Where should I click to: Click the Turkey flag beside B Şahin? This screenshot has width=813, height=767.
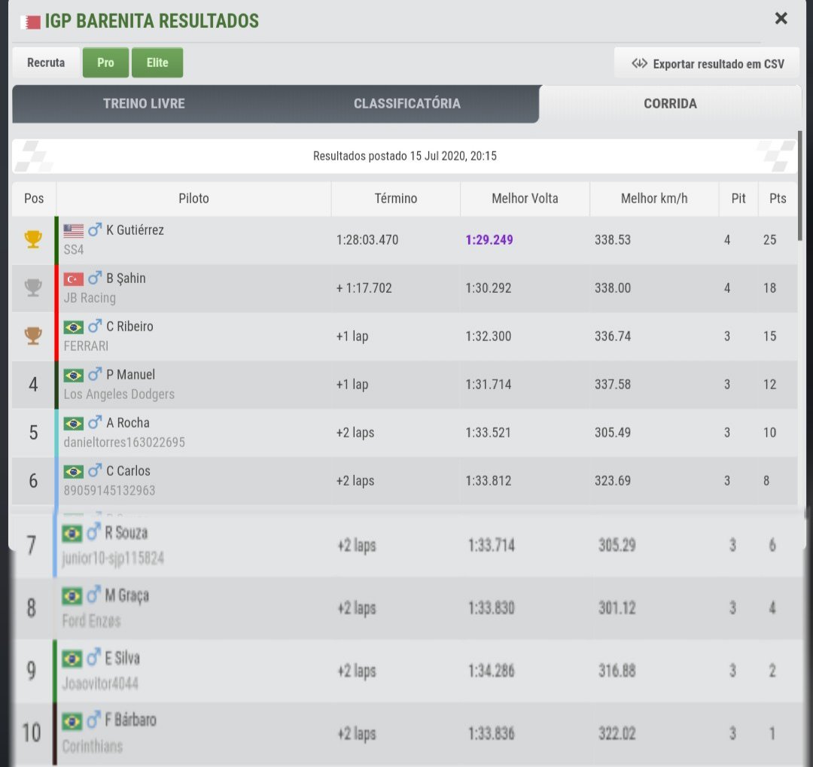click(73, 279)
